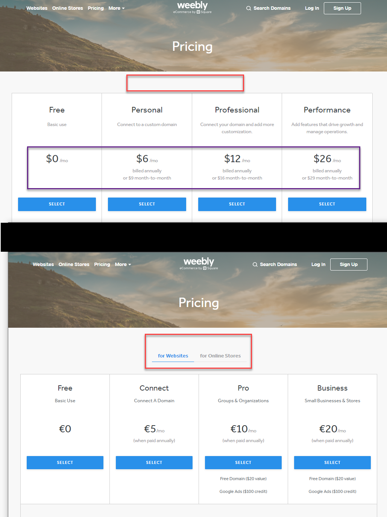Expand the More menu in the upper screenshot

coord(117,8)
